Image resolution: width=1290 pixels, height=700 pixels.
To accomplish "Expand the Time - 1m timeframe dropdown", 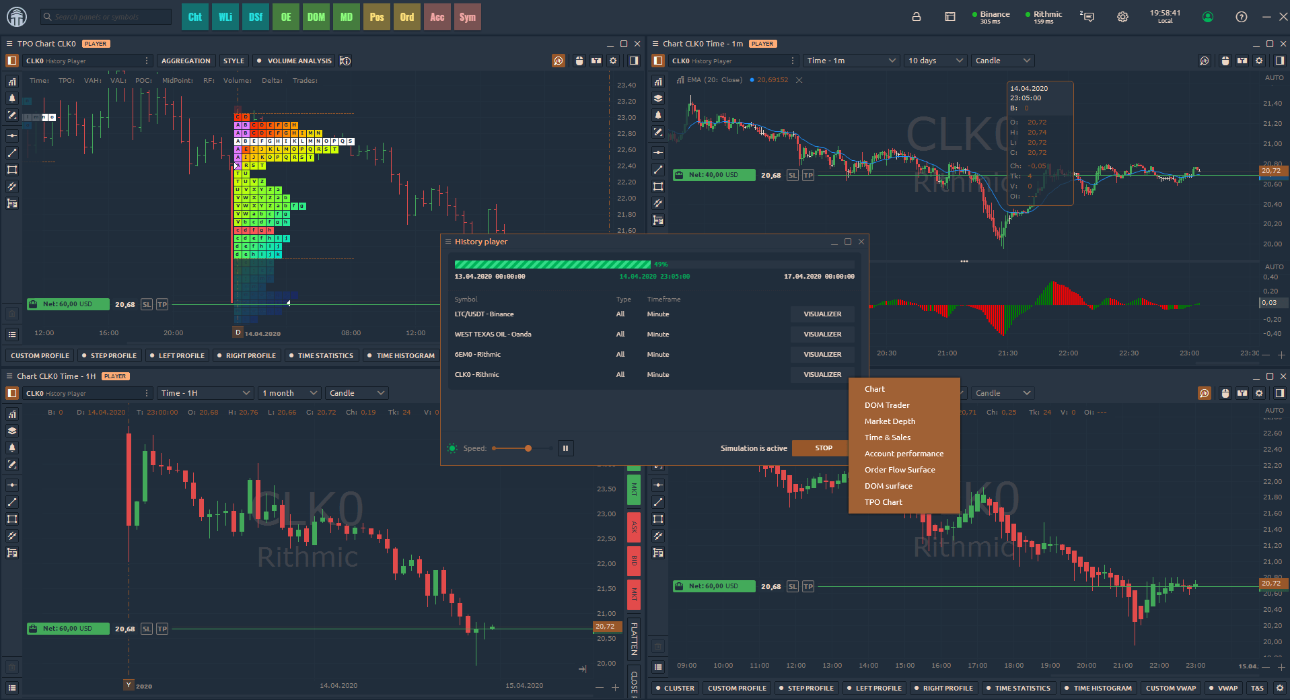I will 851,61.
